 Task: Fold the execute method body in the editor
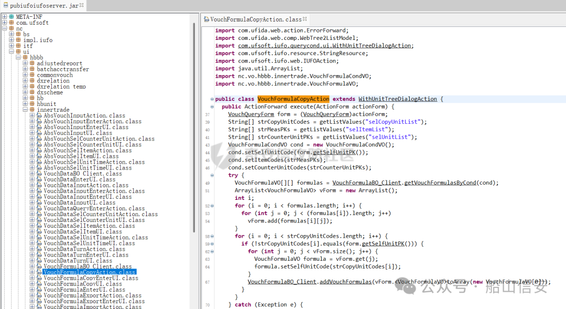pos(212,107)
